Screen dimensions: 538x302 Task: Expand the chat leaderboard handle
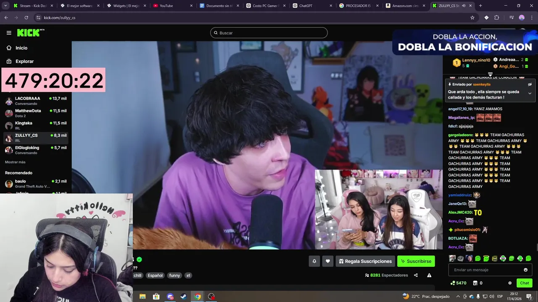coord(490,74)
